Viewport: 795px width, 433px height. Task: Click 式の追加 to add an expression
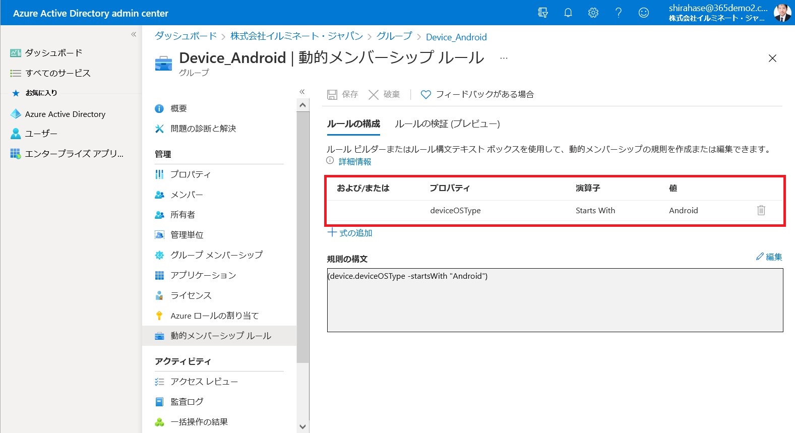[x=350, y=233]
